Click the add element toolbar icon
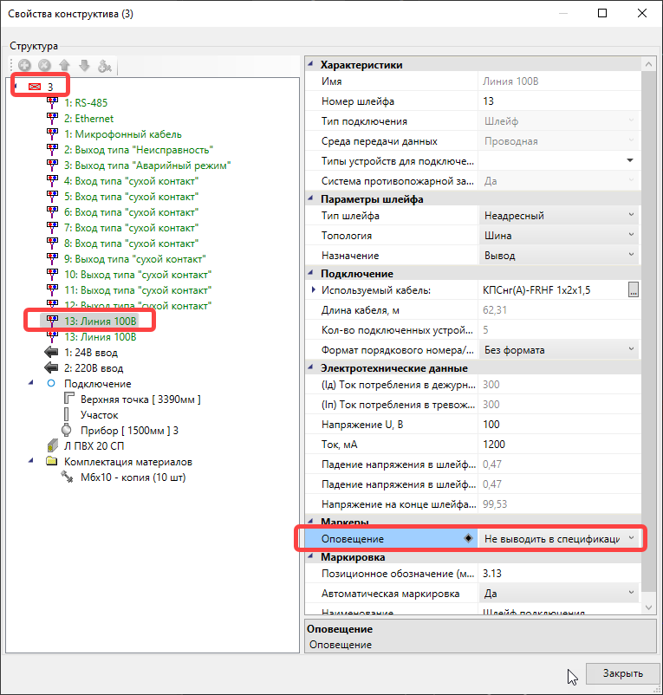This screenshot has height=695, width=663. [x=24, y=66]
